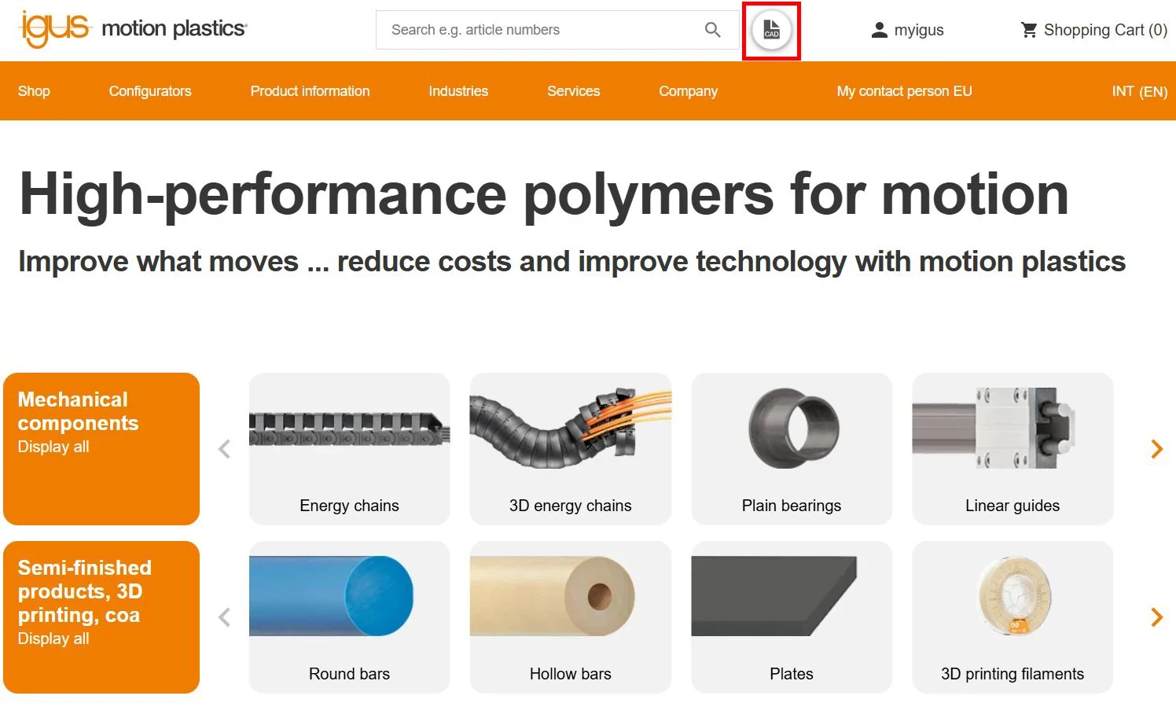Go back in semi-finished products carousel
The image size is (1176, 703).
[x=224, y=617]
